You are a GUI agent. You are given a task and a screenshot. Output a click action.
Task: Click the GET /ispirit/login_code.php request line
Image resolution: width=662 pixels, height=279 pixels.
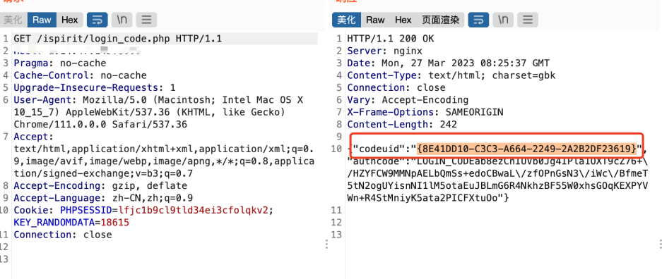[118, 39]
